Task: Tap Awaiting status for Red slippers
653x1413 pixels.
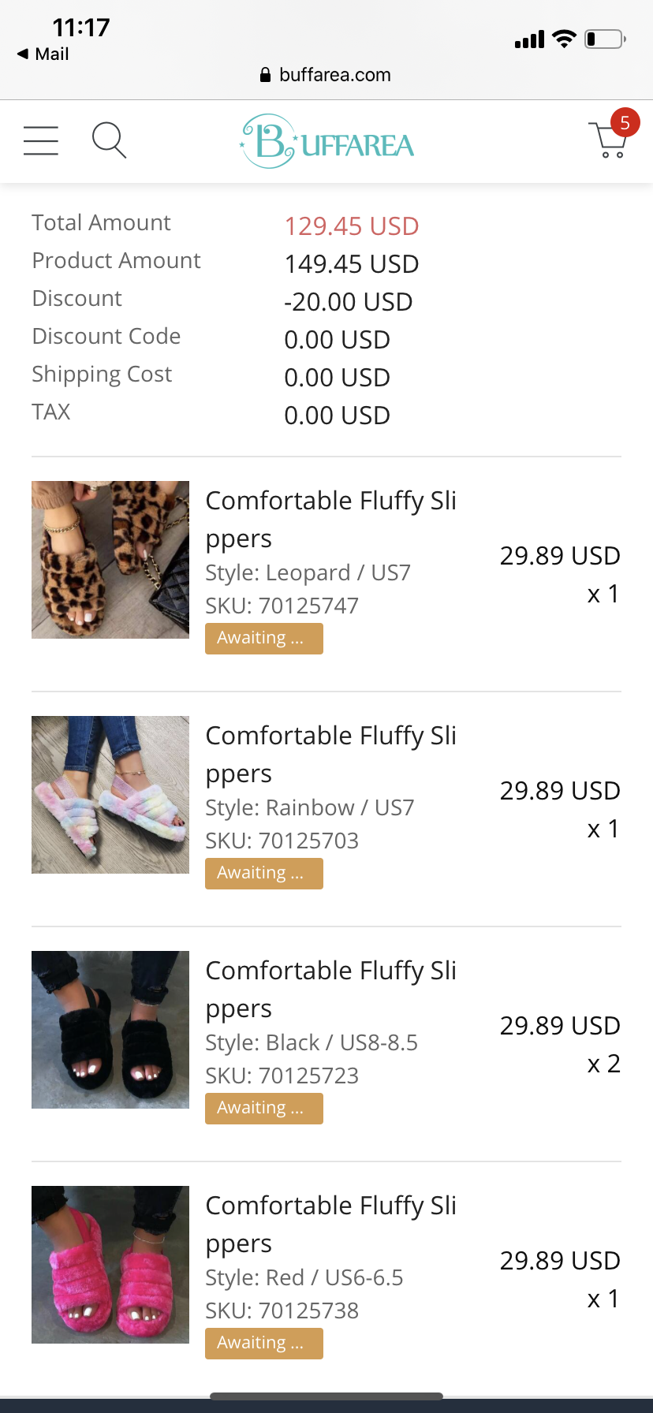Action: point(263,1344)
